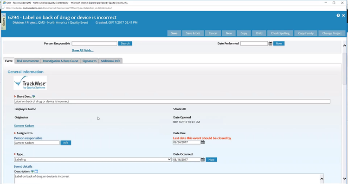The height and width of the screenshot is (184, 348).
Task: Click the Person responsible label text
Action: click(x=28, y=138)
